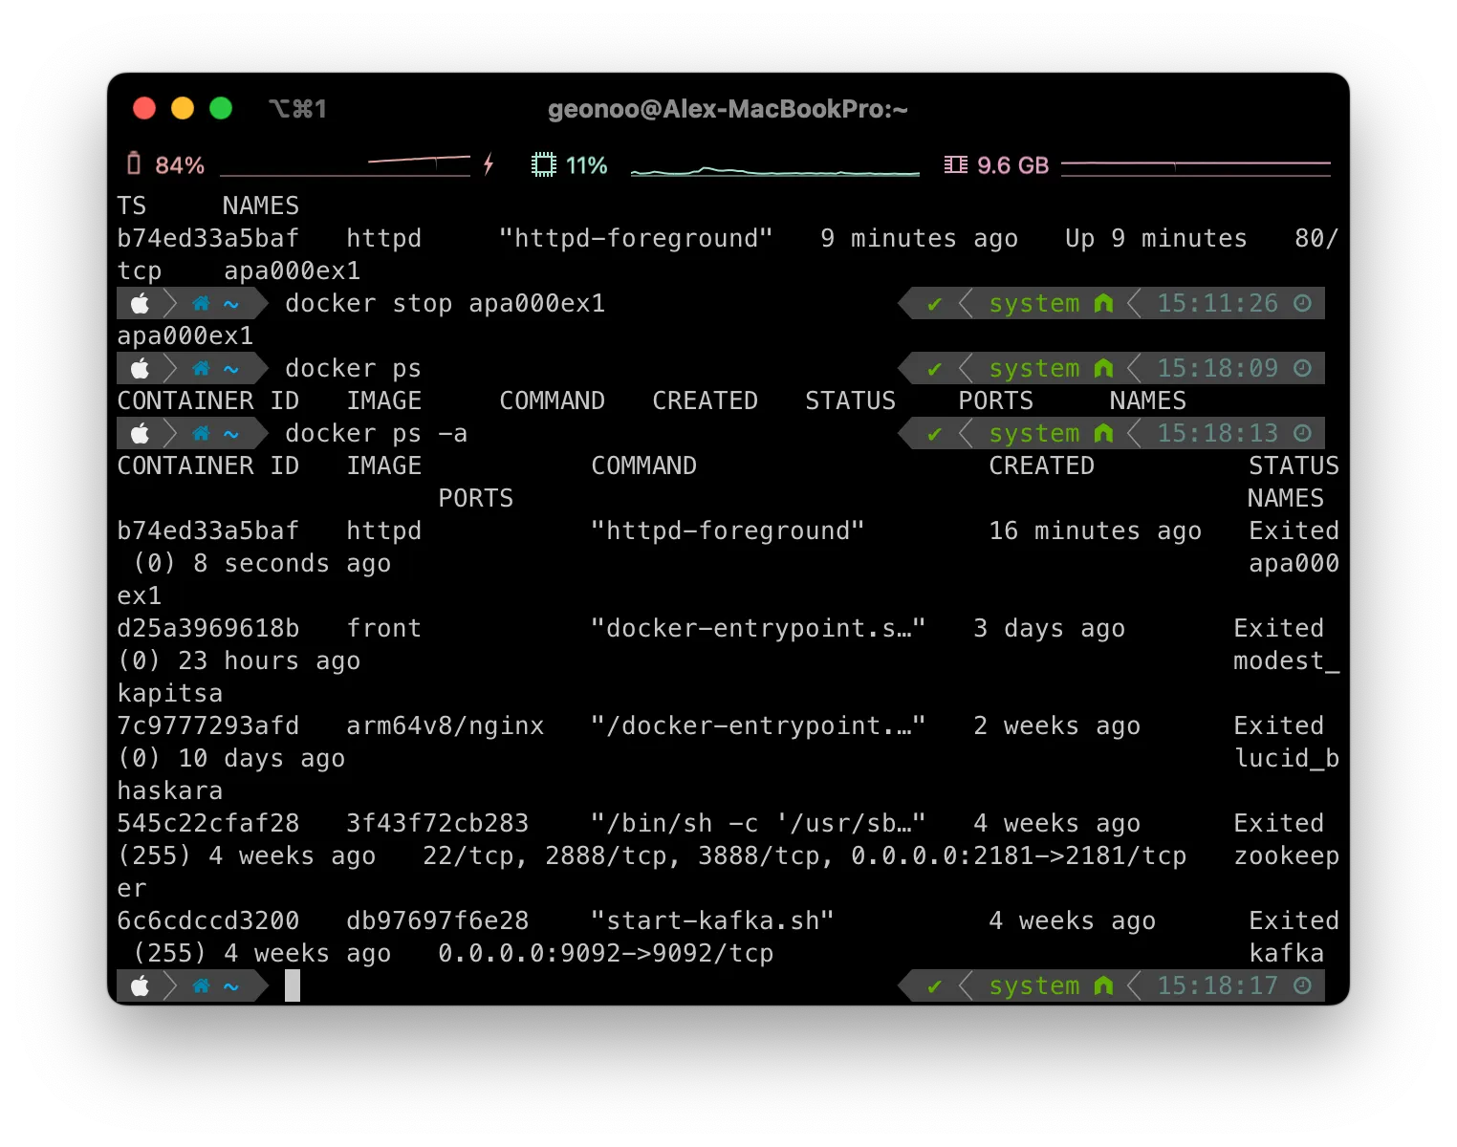Click the timestamp 15:18:09

1217,369
